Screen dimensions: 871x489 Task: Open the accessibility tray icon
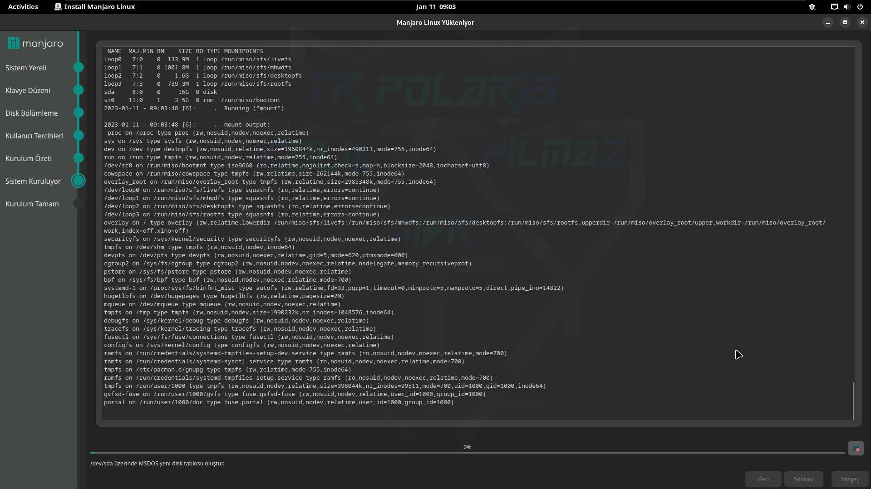pyautogui.click(x=812, y=7)
